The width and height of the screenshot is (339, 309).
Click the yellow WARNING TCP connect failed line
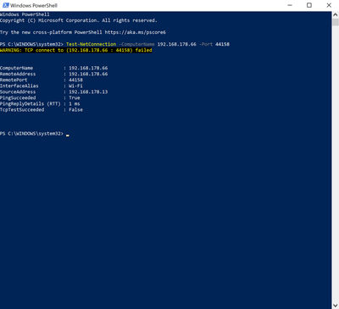pyautogui.click(x=76, y=50)
